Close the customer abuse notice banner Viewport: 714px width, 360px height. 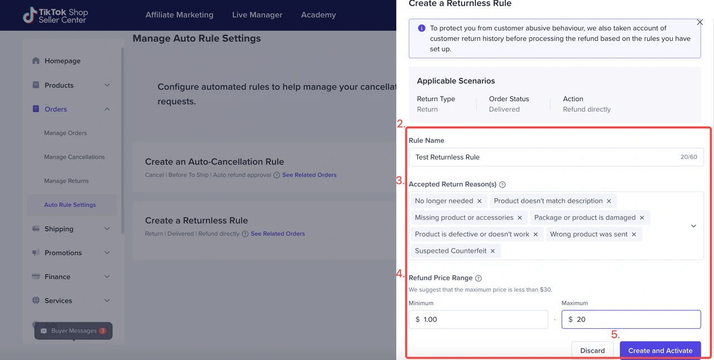(700, 22)
